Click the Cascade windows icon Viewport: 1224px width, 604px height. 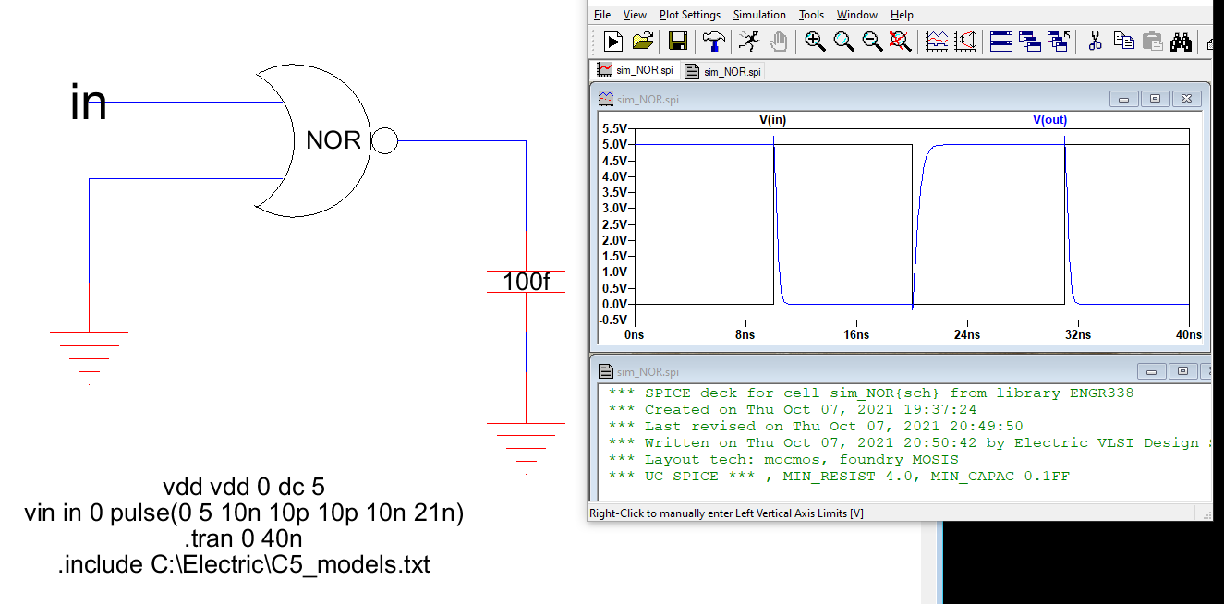click(x=1030, y=41)
